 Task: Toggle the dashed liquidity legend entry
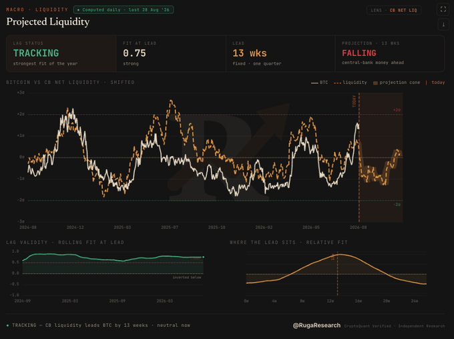point(350,83)
